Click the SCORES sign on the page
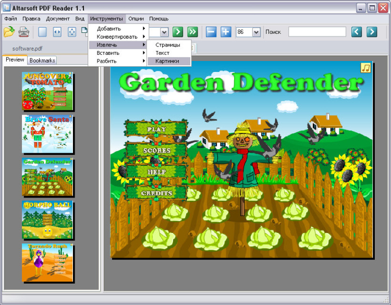Screen dimensions: 391x305 point(156,150)
